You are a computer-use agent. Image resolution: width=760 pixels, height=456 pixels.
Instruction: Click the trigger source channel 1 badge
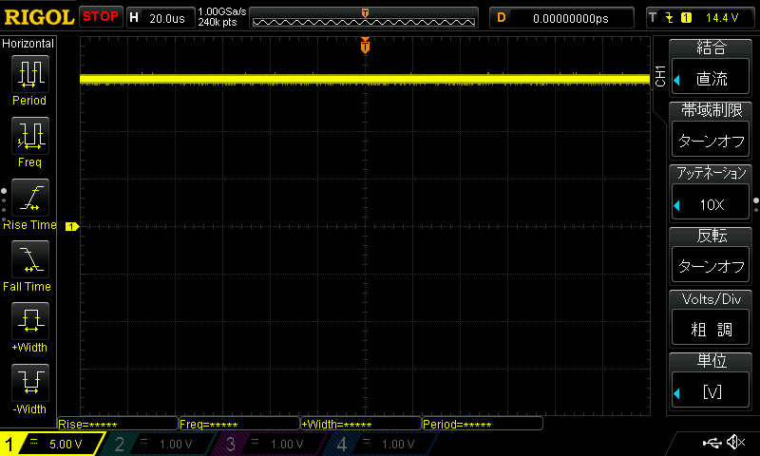pos(686,18)
